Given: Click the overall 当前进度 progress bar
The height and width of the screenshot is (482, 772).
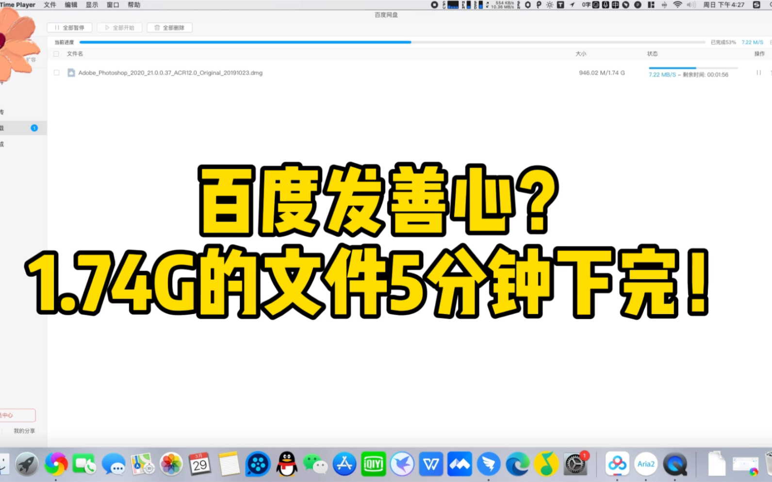Looking at the screenshot, I should point(392,42).
